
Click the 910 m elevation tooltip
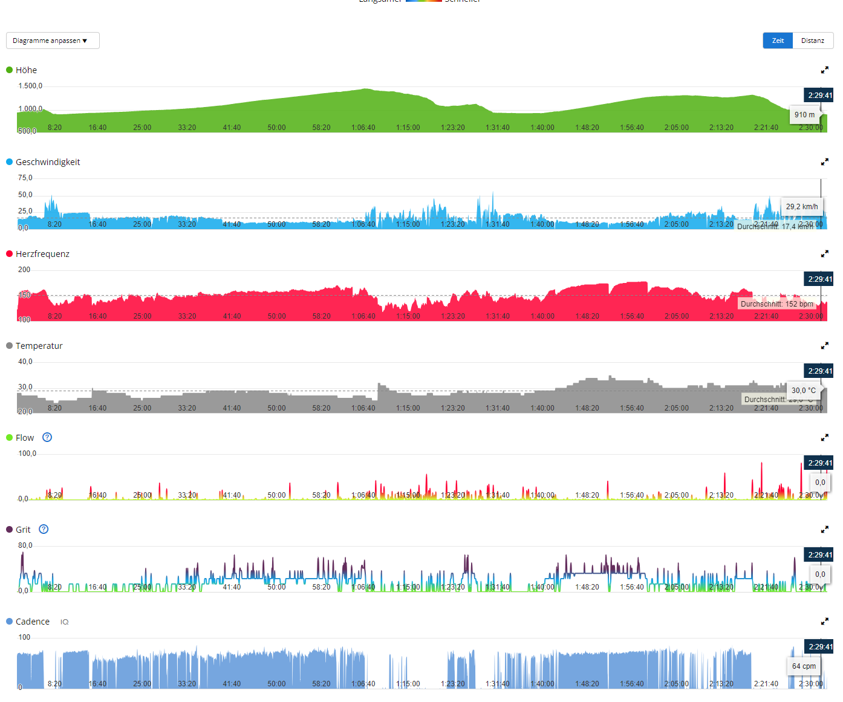tap(804, 115)
